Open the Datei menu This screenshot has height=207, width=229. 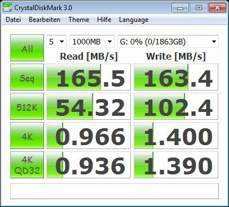(13, 20)
